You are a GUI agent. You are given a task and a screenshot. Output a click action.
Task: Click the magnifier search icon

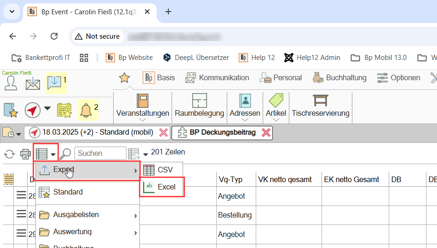click(65, 154)
